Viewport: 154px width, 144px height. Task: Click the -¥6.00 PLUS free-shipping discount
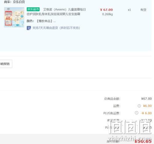146,113
